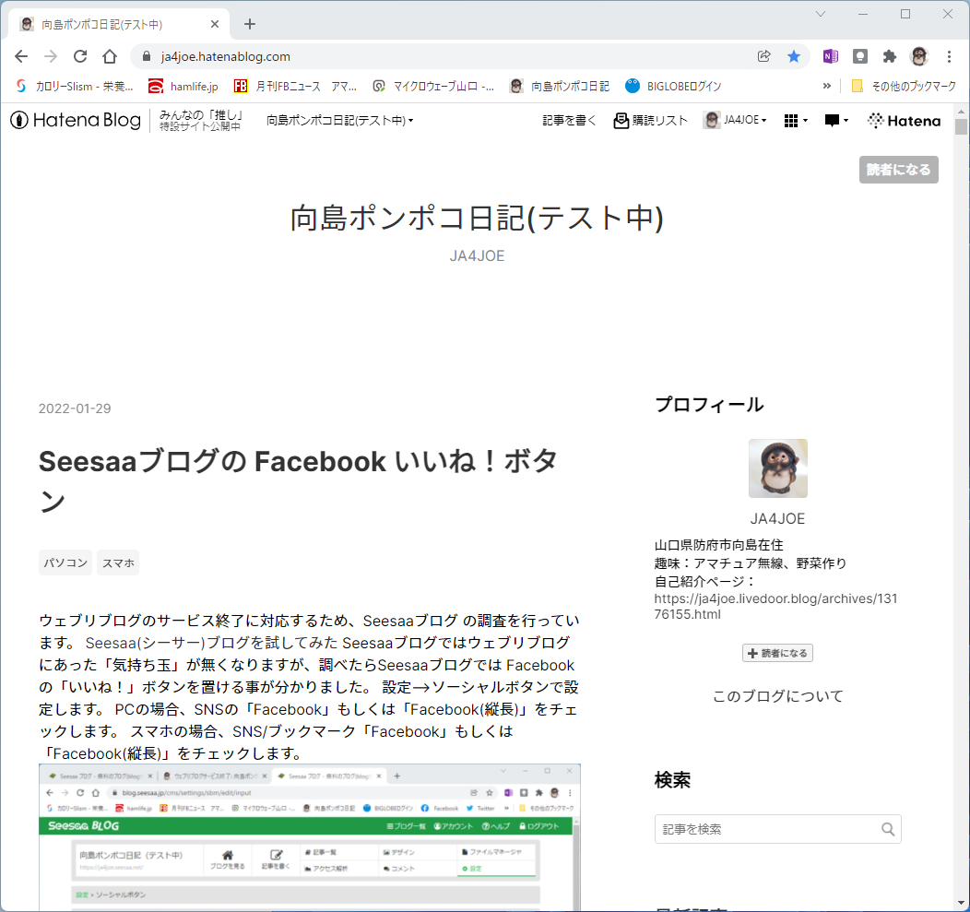970x912 pixels.
Task: Click the Hatena logo at header right
Action: tap(904, 121)
